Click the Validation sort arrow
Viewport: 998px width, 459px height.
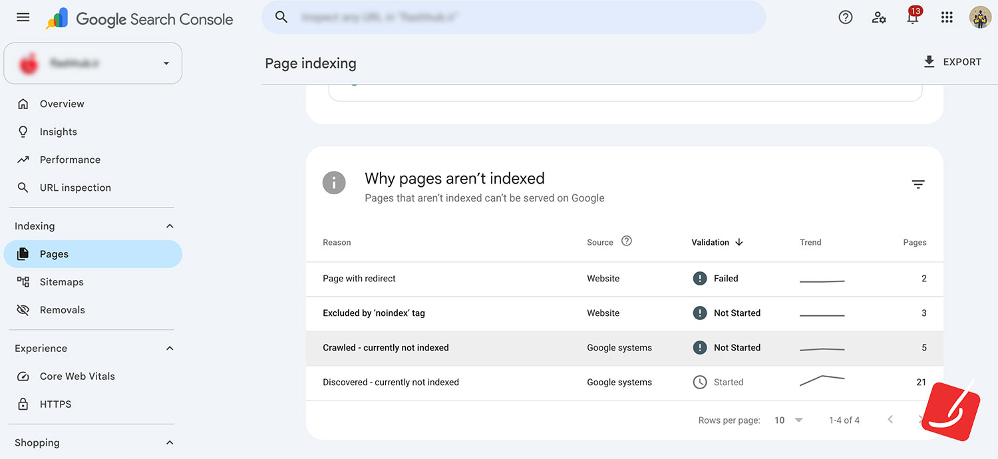click(739, 242)
